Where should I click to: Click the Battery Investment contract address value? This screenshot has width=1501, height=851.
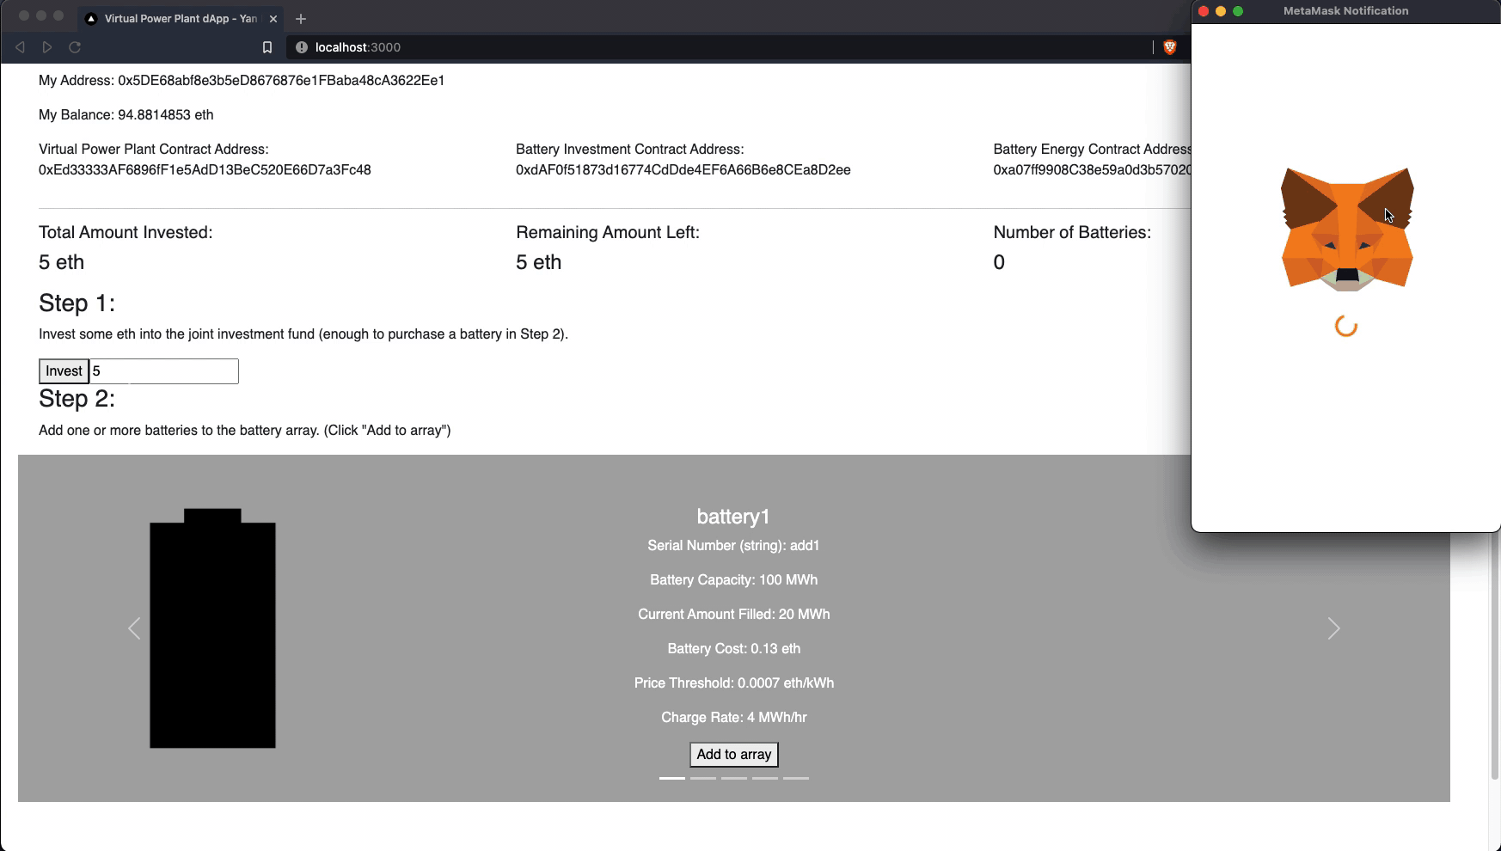(683, 170)
